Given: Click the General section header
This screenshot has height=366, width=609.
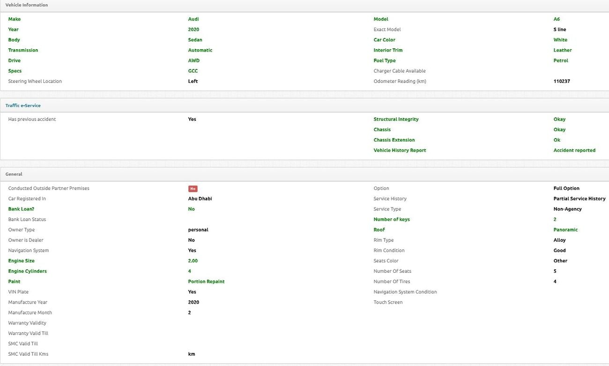Looking at the screenshot, I should pyautogui.click(x=304, y=174).
